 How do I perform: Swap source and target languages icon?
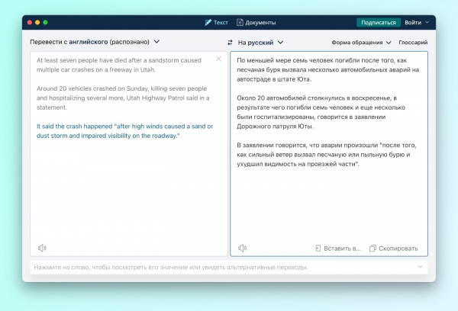pos(230,43)
